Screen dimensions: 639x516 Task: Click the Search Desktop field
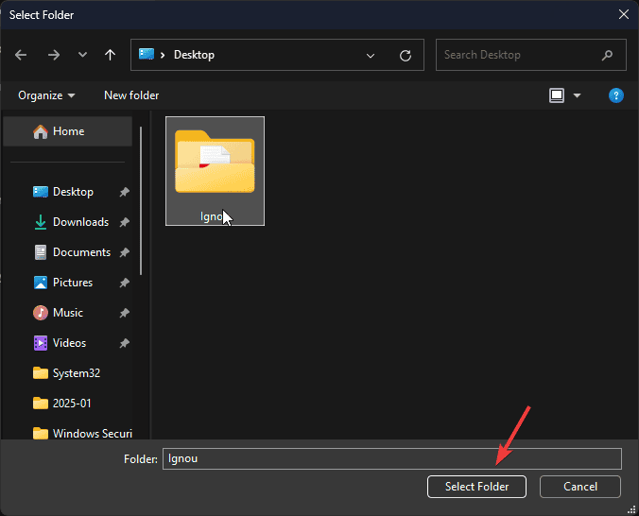[x=530, y=55]
